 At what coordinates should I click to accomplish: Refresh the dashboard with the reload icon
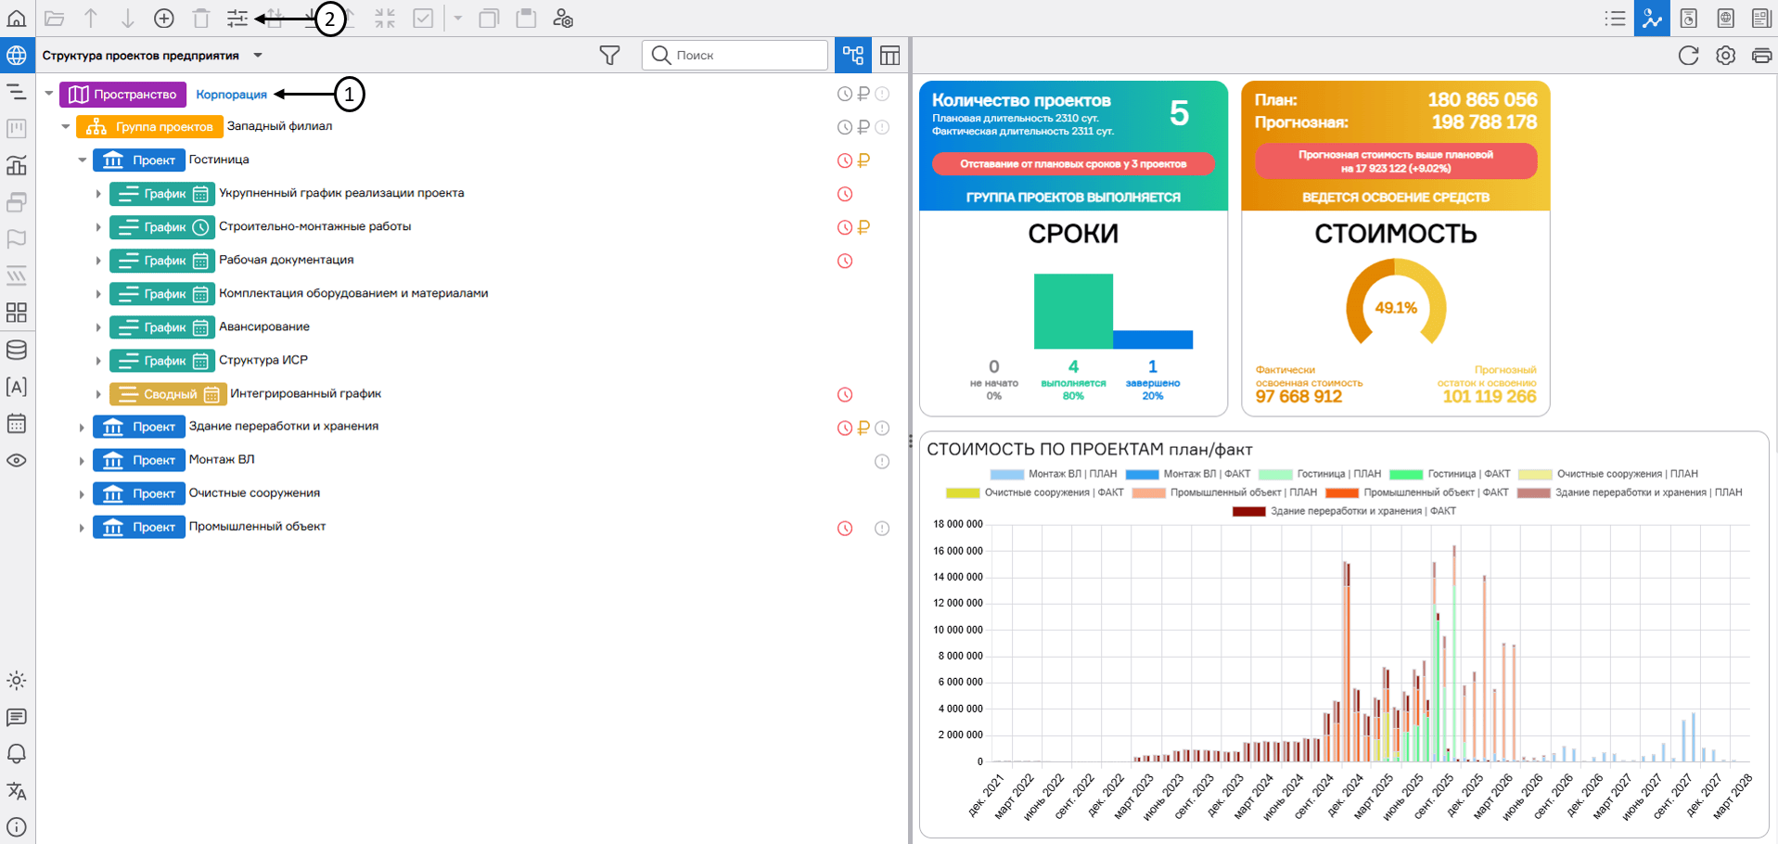pyautogui.click(x=1688, y=56)
